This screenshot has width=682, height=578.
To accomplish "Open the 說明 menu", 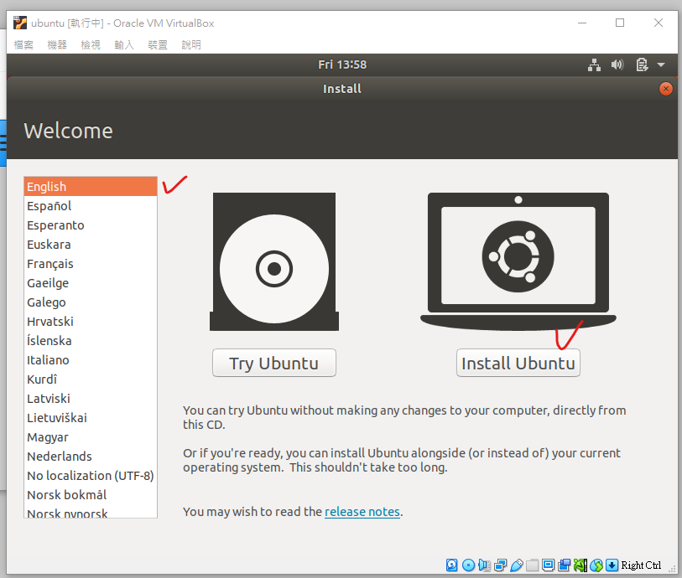I will point(191,44).
